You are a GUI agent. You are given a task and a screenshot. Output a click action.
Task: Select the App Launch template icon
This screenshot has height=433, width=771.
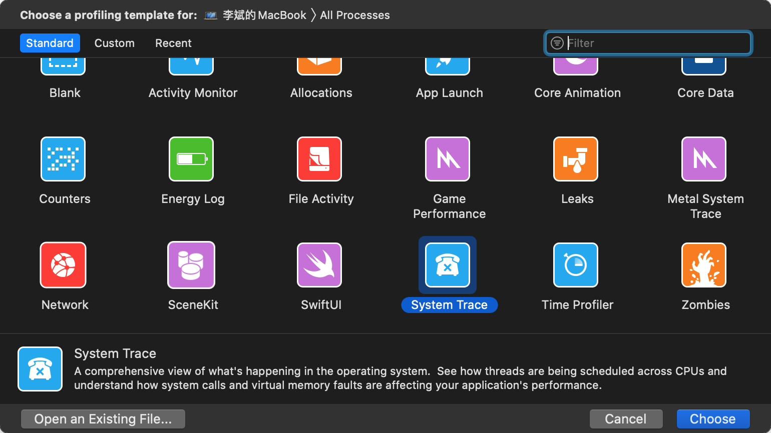pyautogui.click(x=448, y=66)
